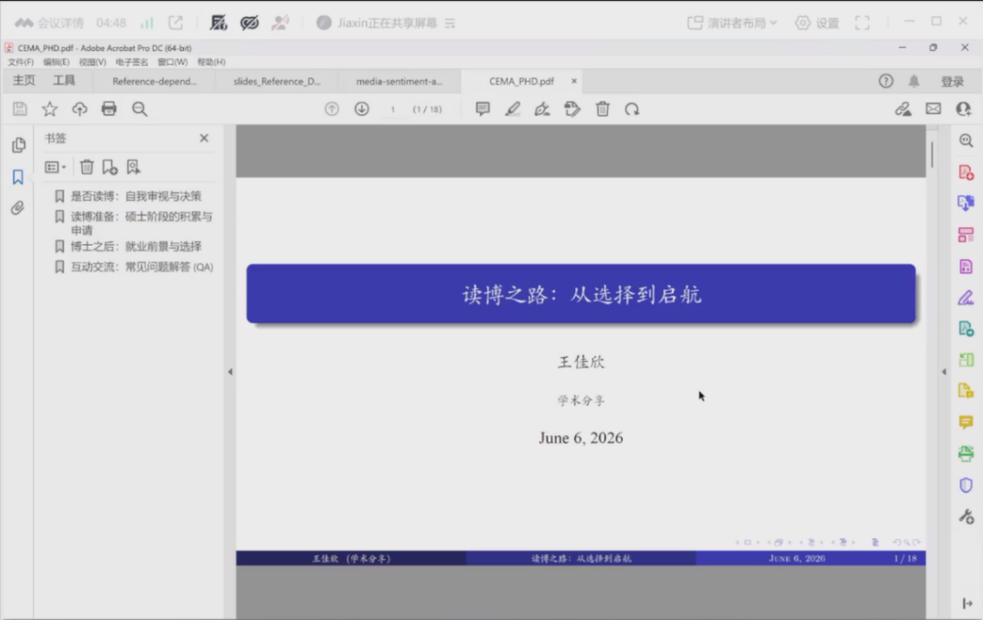983x620 pixels.
Task: Open the 电子签名 menu
Action: [132, 62]
